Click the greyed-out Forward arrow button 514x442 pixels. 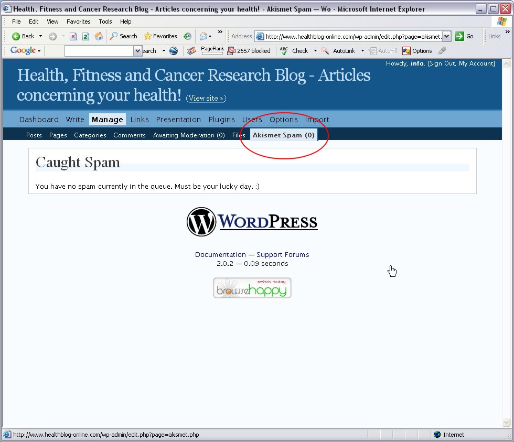(x=52, y=36)
